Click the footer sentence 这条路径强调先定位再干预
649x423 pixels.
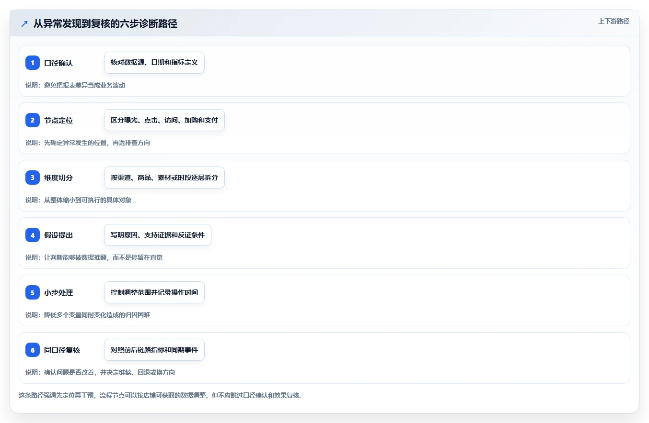coord(56,396)
